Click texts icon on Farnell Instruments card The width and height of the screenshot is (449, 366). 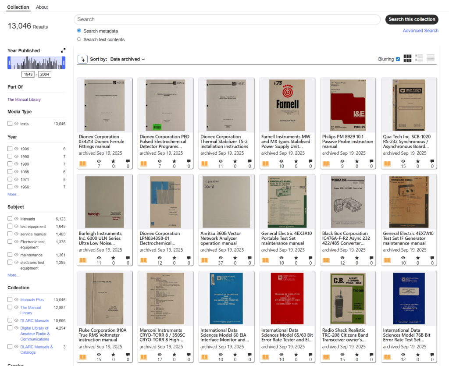pyautogui.click(x=265, y=163)
